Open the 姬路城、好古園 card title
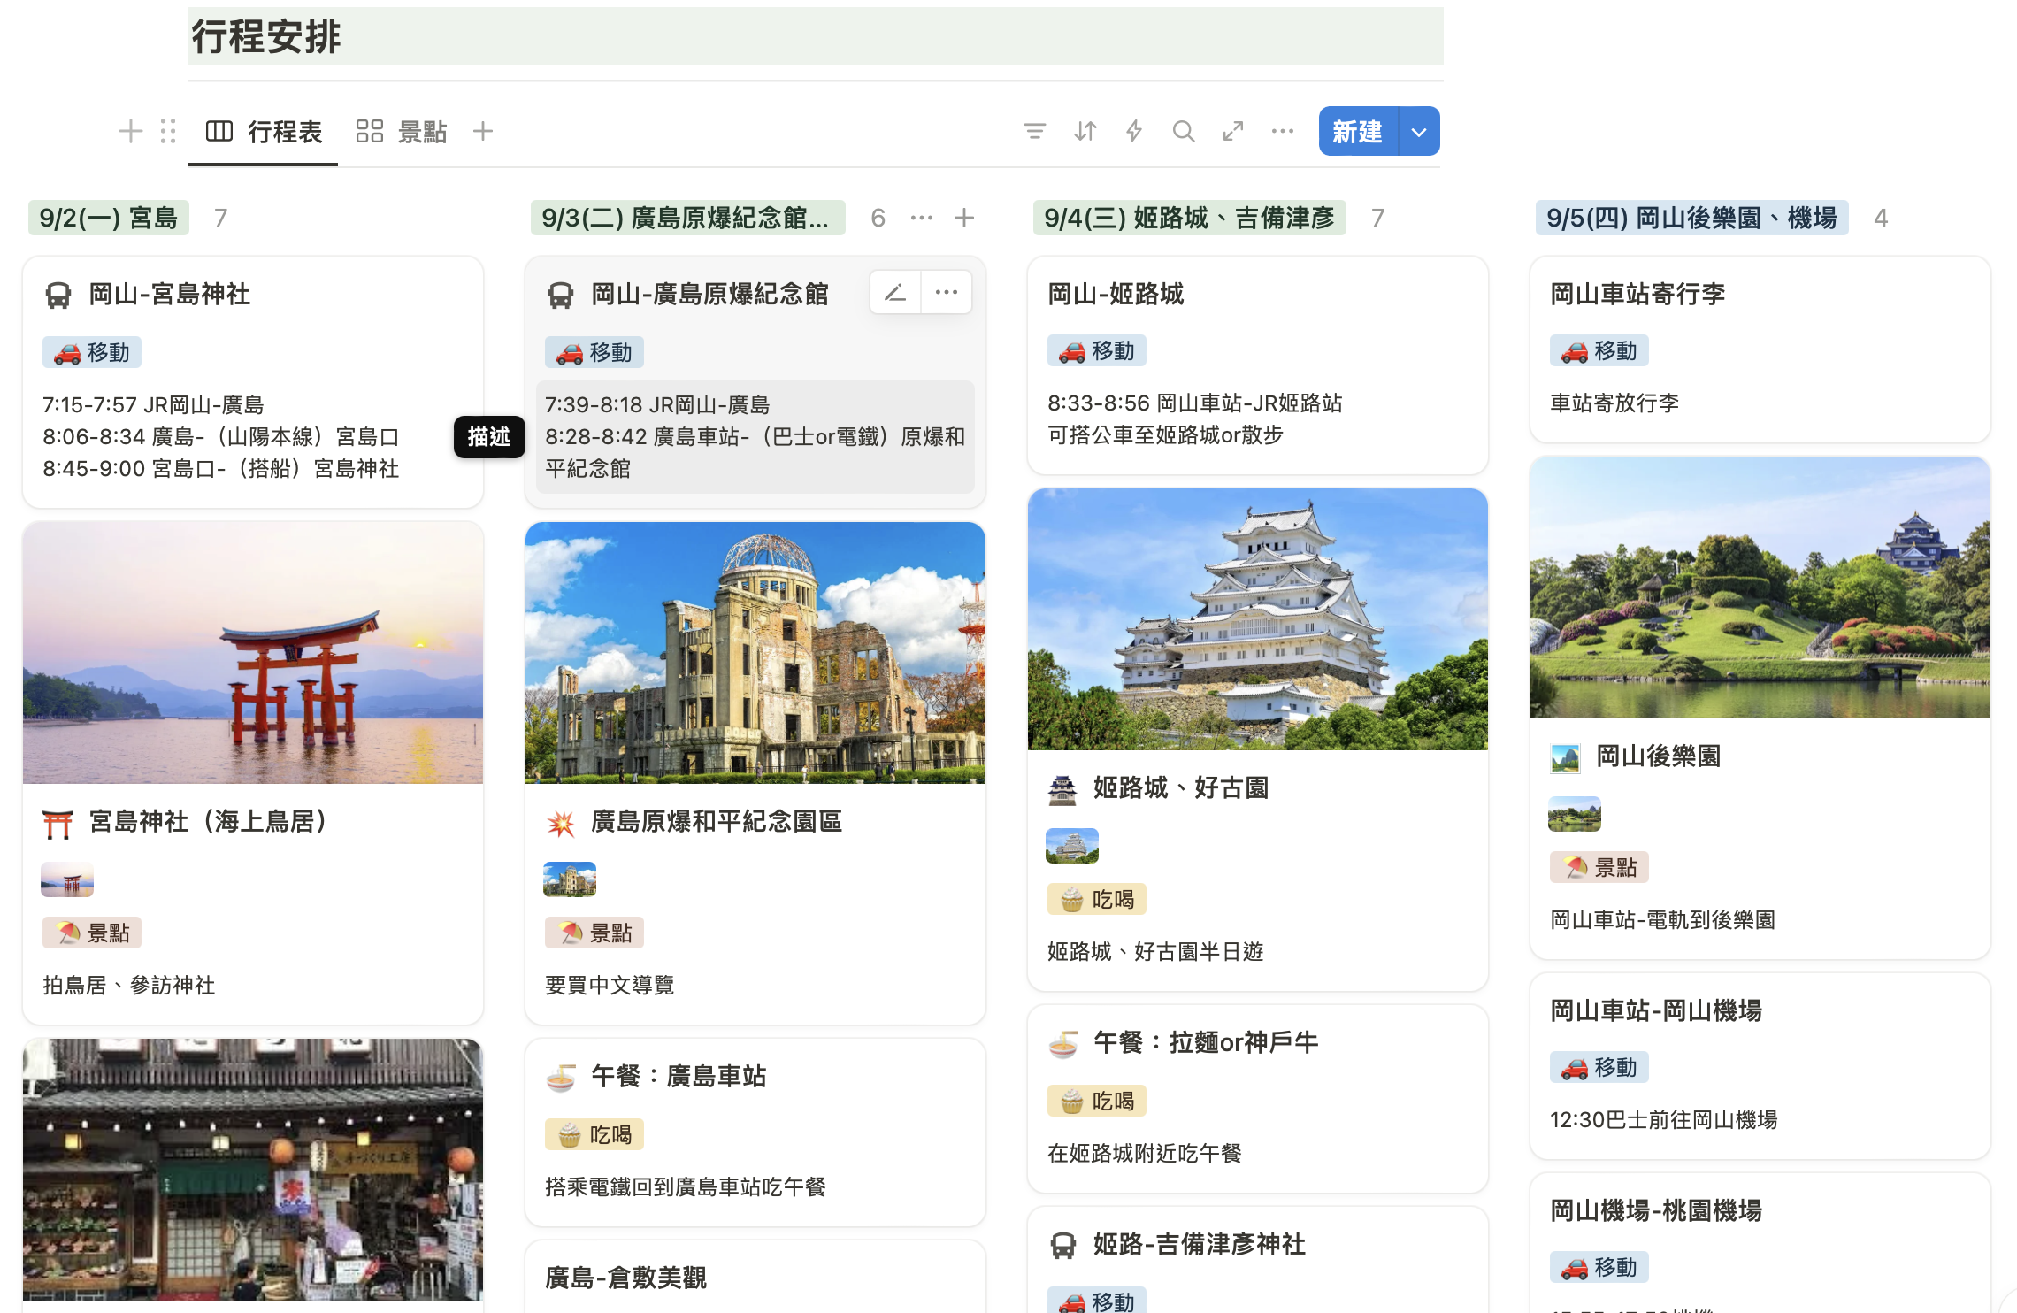 pos(1180,787)
